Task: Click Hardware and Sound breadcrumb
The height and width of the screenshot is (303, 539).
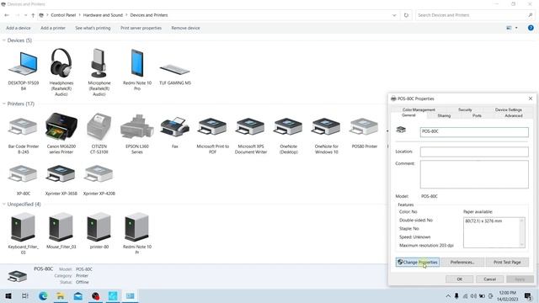Action: tap(103, 15)
